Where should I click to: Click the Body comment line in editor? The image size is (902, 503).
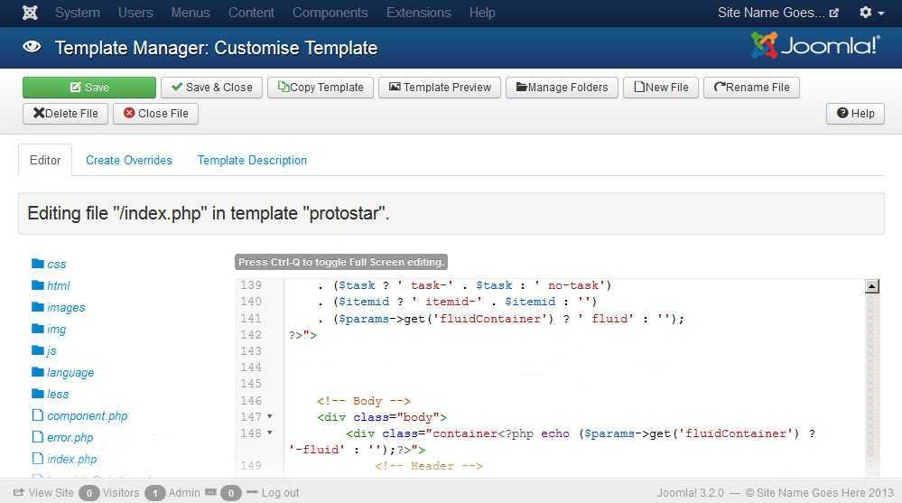point(364,401)
